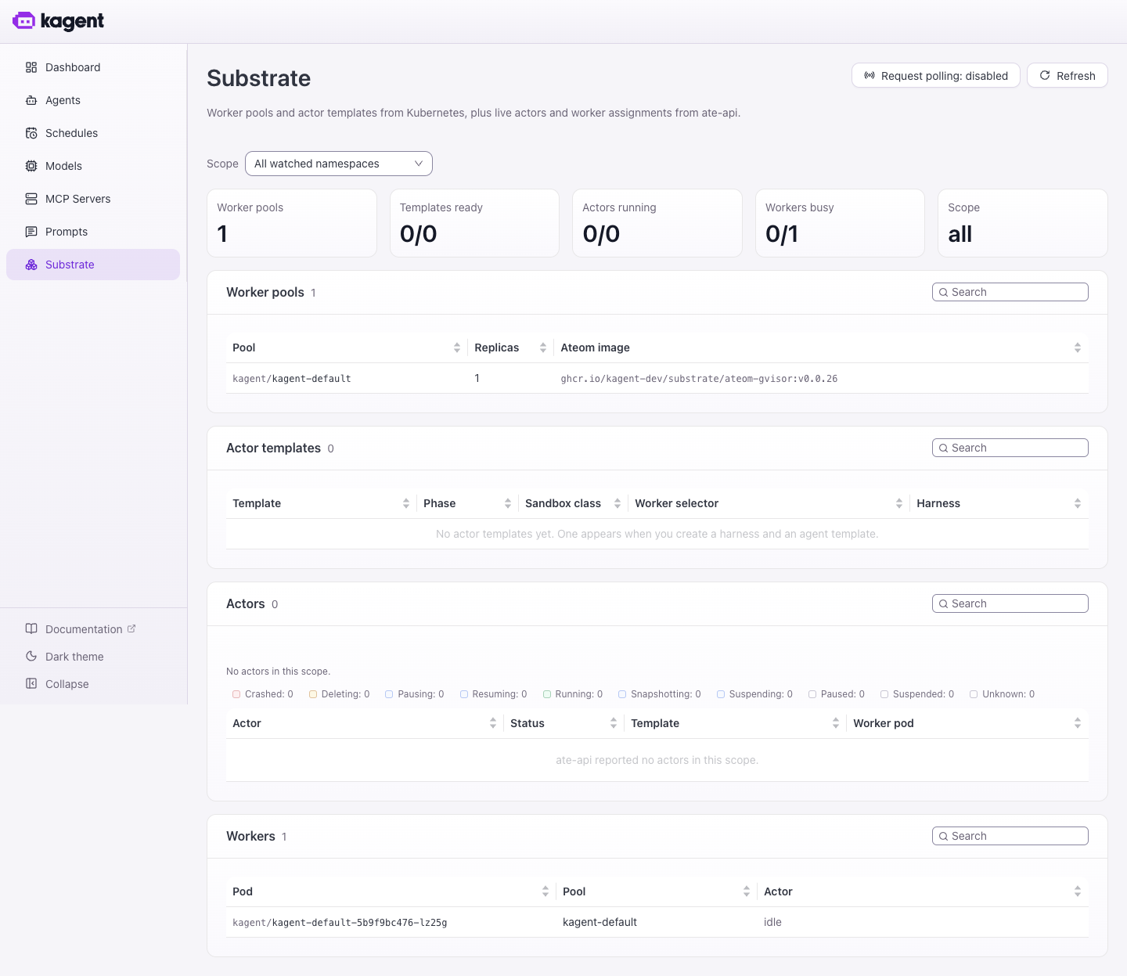Screen dimensions: 1127x976
Task: Focus the Actor templates search field
Action: pos(1010,448)
